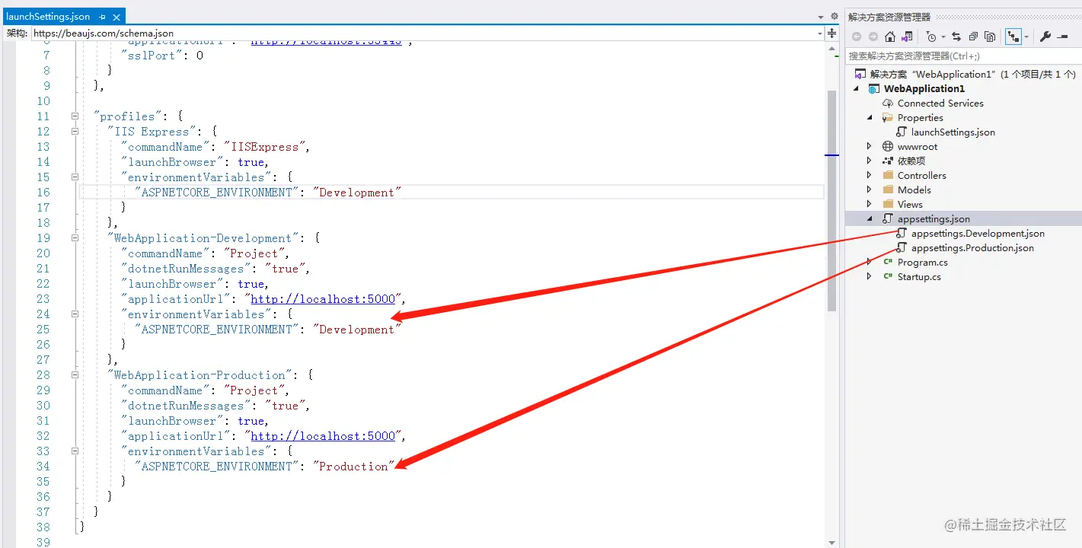The width and height of the screenshot is (1082, 548).
Task: Click the back navigation arrow in Solution Explorer
Action: click(x=857, y=35)
